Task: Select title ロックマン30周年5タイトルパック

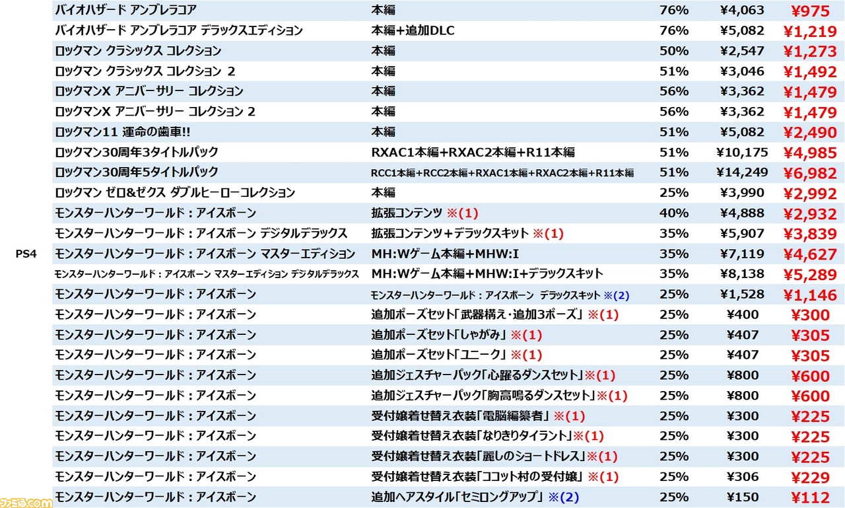Action: pos(137,172)
